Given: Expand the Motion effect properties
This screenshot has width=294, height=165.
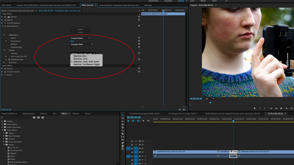Looking at the screenshot, I should (2, 17).
